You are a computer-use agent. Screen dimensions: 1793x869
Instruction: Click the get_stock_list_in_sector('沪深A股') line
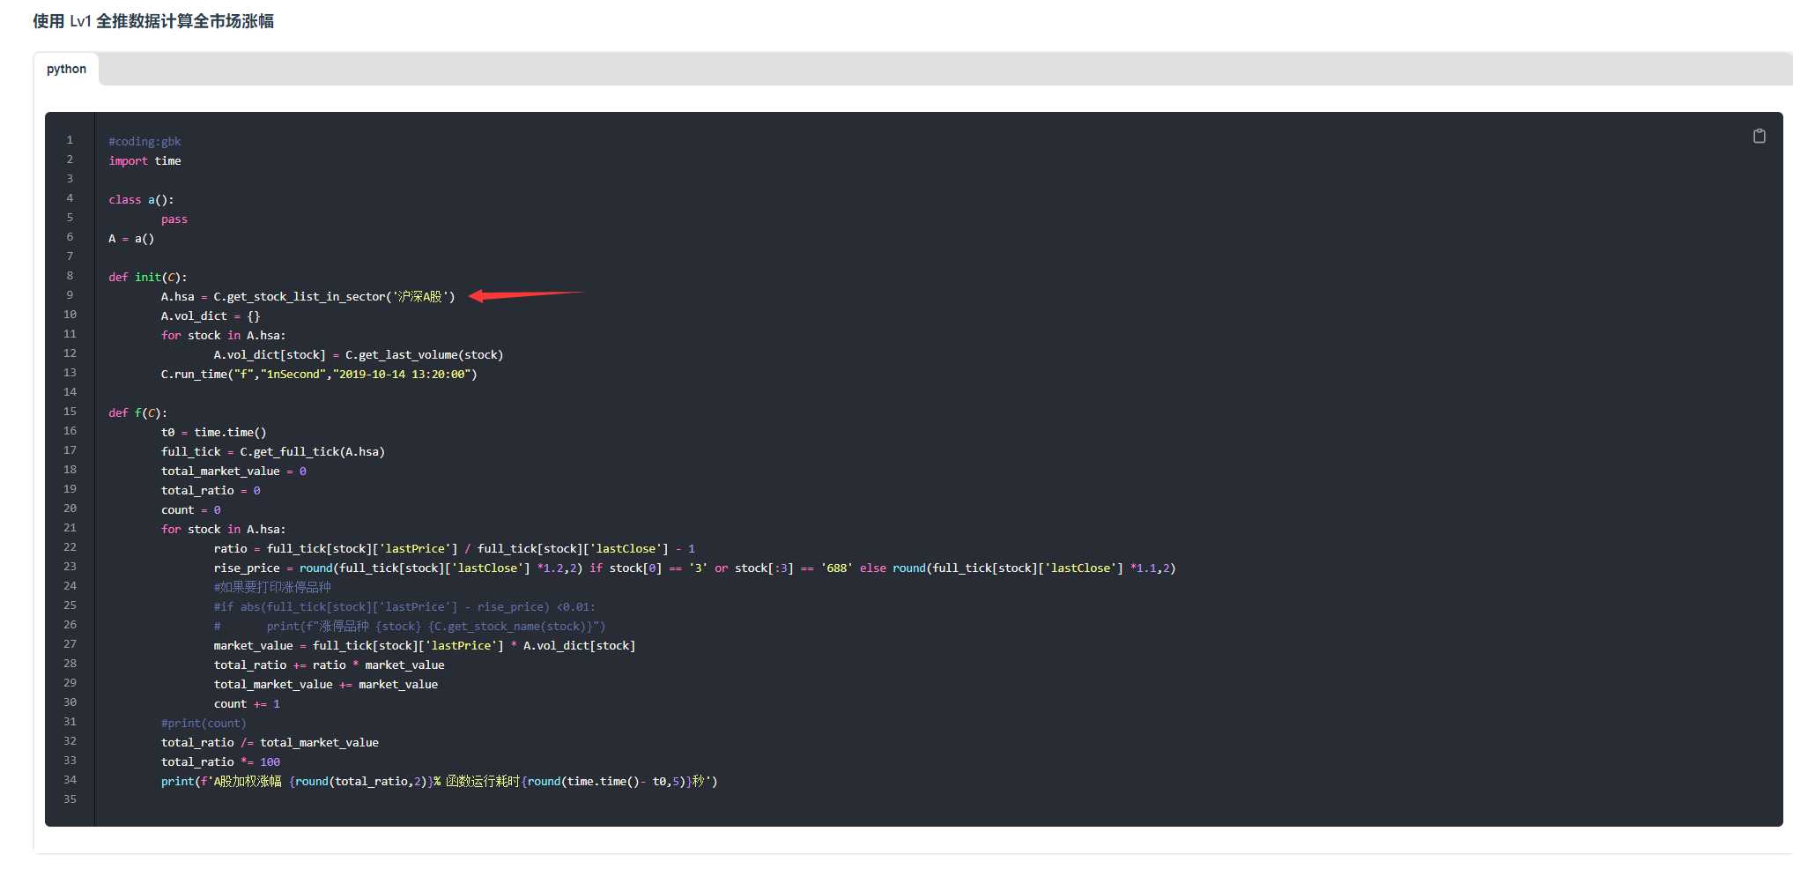click(307, 296)
